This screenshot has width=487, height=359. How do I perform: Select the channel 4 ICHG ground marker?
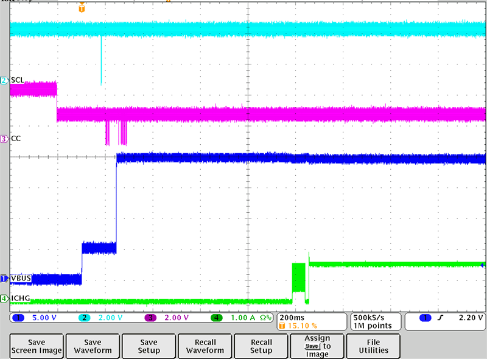(4, 298)
